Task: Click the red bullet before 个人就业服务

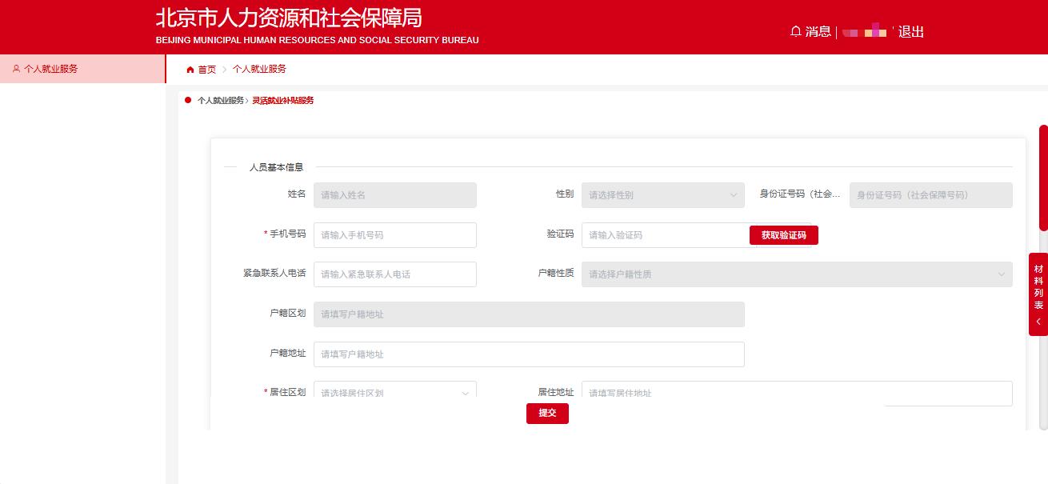Action: tap(187, 100)
